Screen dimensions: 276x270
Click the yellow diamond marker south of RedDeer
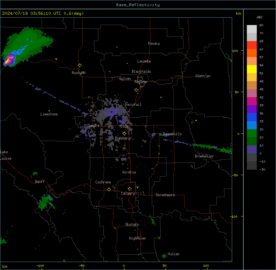click(x=136, y=90)
